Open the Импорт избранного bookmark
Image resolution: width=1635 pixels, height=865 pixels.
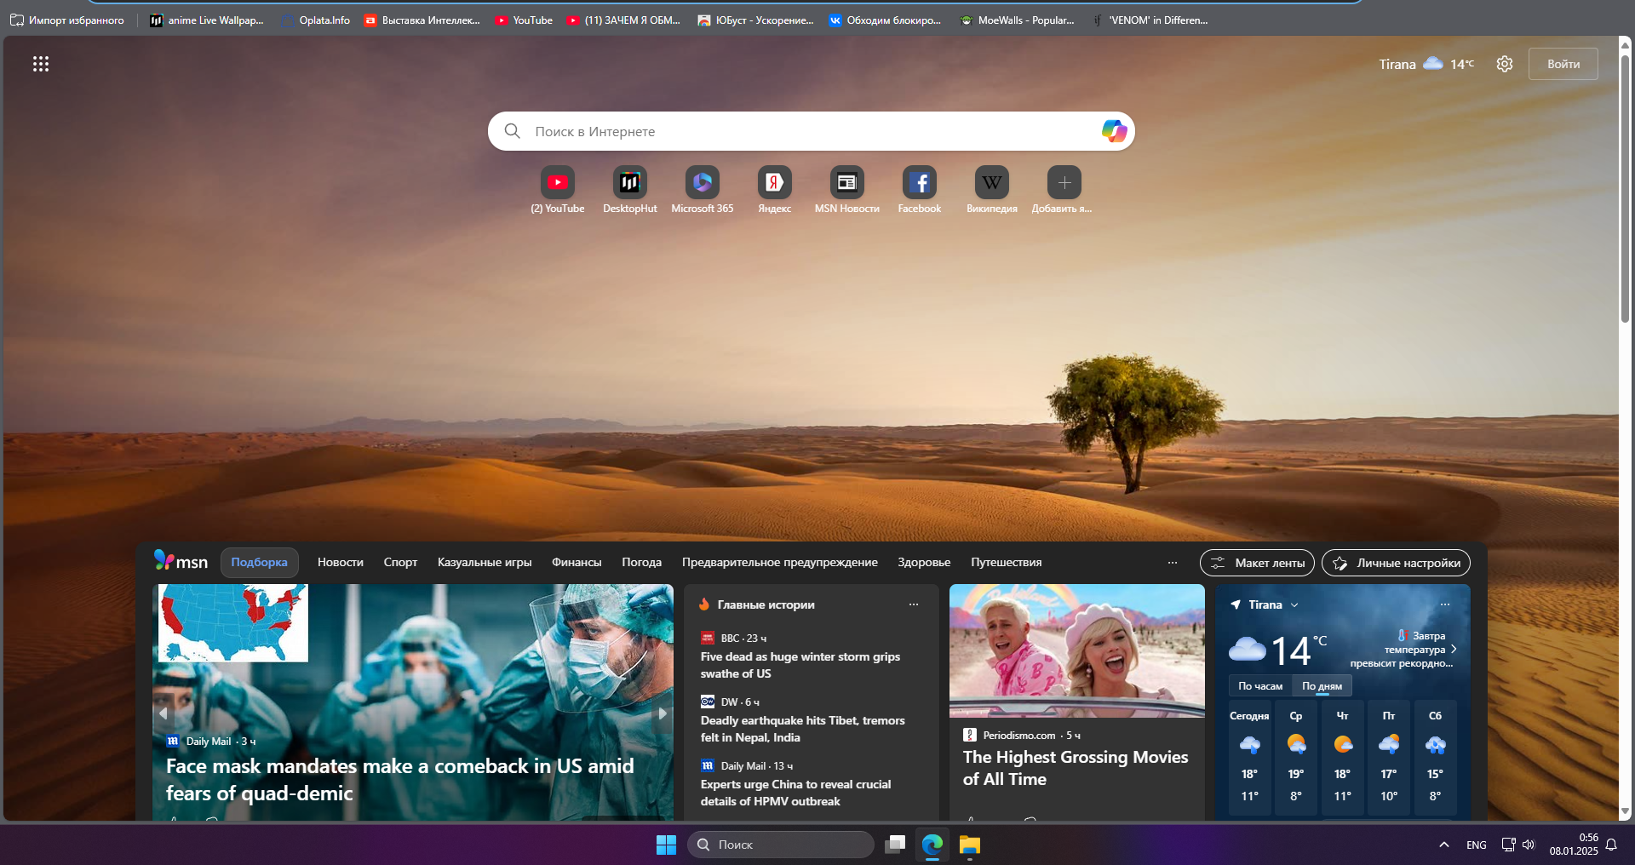point(67,20)
